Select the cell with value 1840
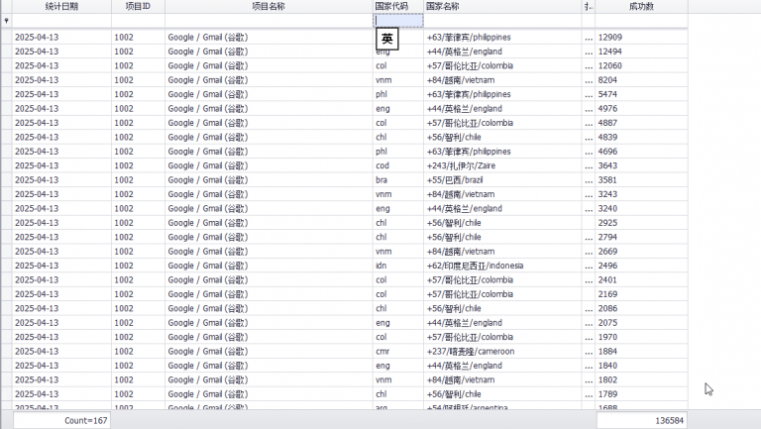761x429 pixels. tap(641, 366)
